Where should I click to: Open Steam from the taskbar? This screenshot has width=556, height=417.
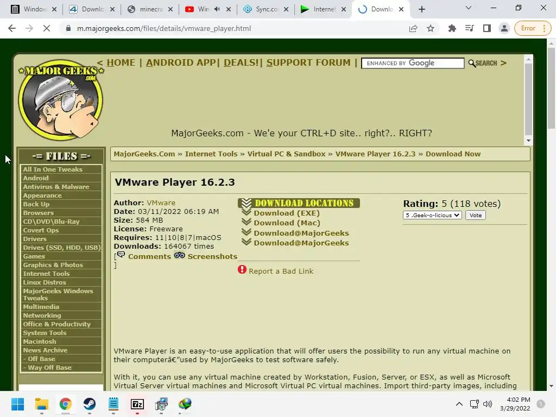pos(90,404)
